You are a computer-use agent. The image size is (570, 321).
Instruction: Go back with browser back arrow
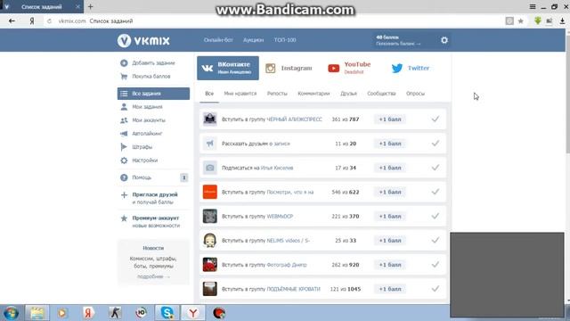(x=12, y=21)
